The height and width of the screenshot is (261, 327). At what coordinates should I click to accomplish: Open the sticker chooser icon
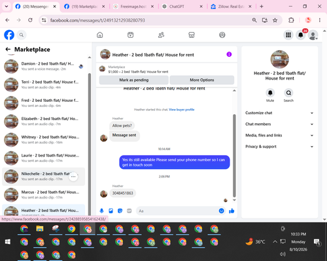120,211
